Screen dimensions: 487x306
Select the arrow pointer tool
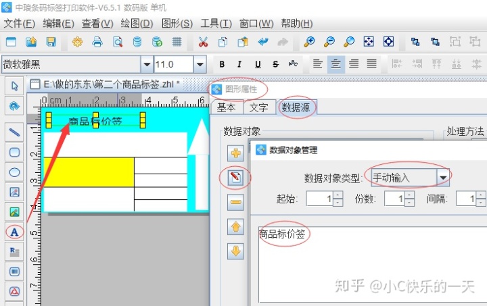(15, 86)
